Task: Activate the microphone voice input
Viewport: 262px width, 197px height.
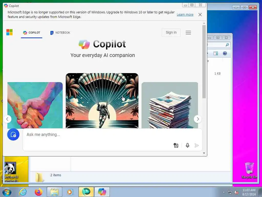Action: click(188, 145)
